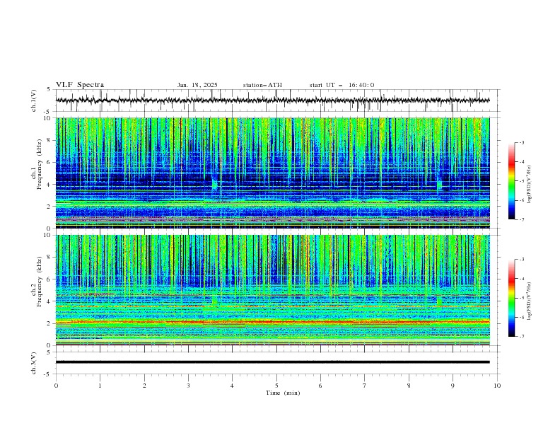Click time axis tick label "7"
Viewport: 560px width, 433px height.
tap(365, 386)
